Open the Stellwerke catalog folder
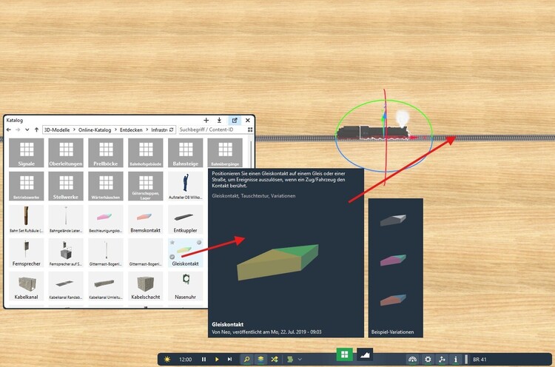555x367 pixels. pos(66,186)
